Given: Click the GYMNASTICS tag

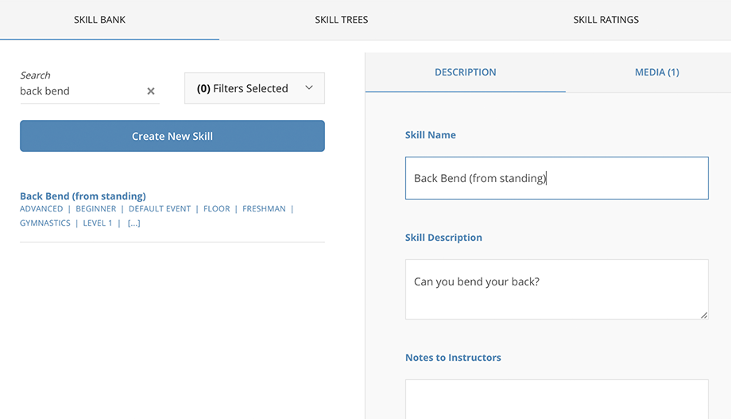Looking at the screenshot, I should [44, 223].
